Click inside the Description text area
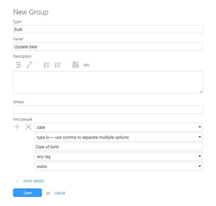 pyautogui.click(x=108, y=82)
